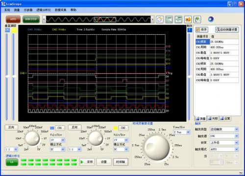
Task: Click the CH2 vertical offset slider
Action: (14, 76)
